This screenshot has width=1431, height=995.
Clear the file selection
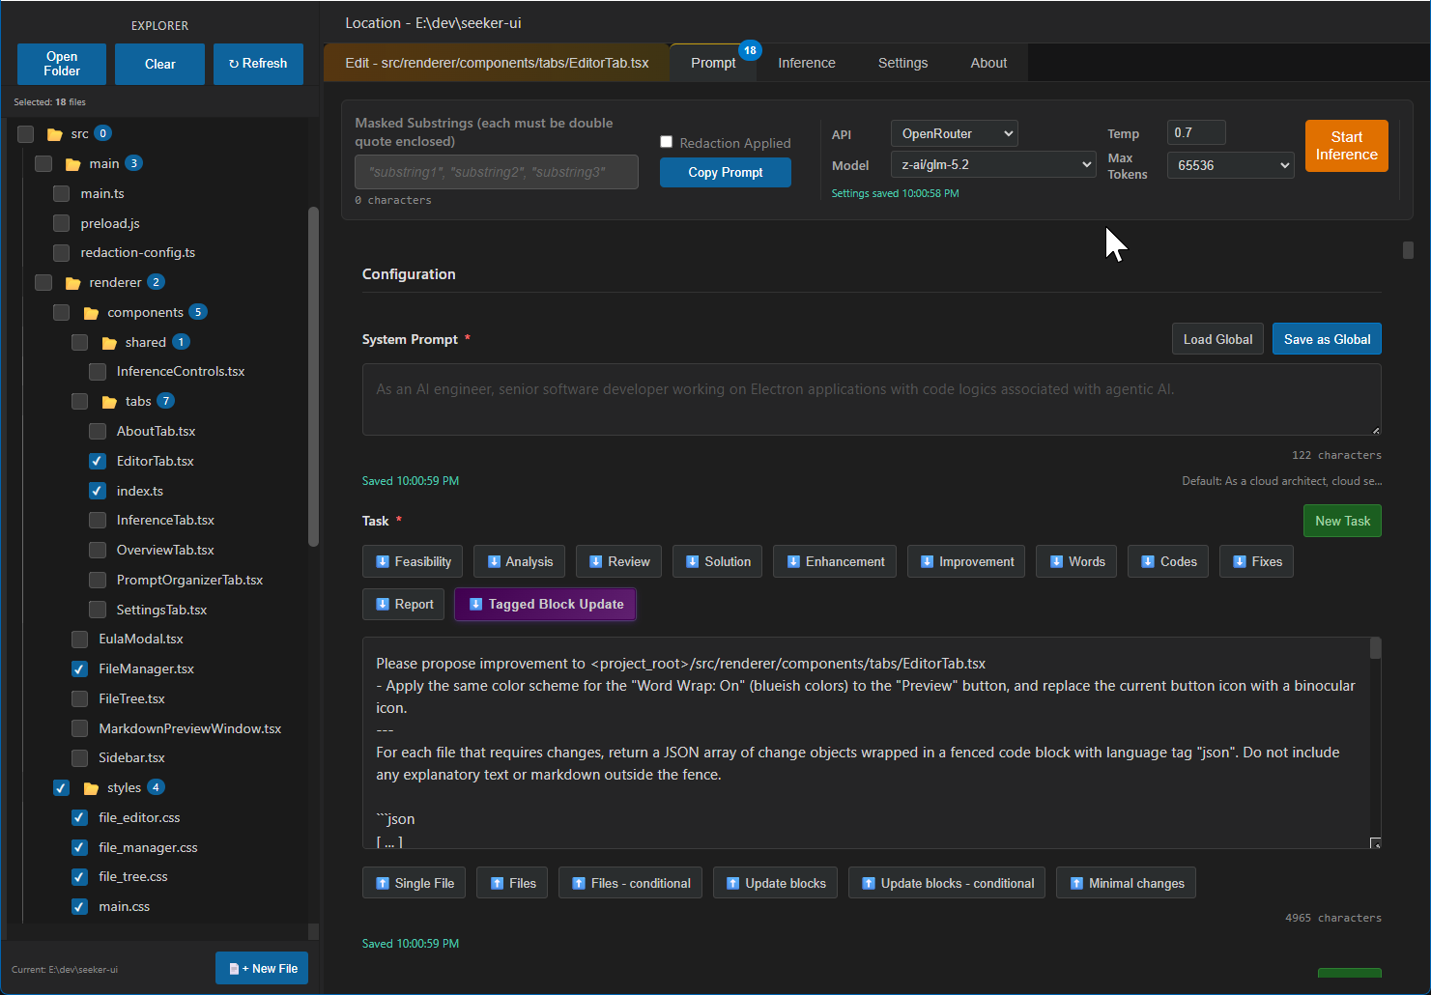coord(159,64)
